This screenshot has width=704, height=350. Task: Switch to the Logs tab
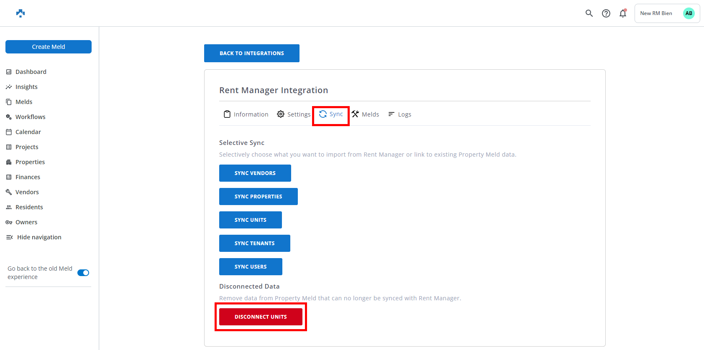pyautogui.click(x=400, y=114)
